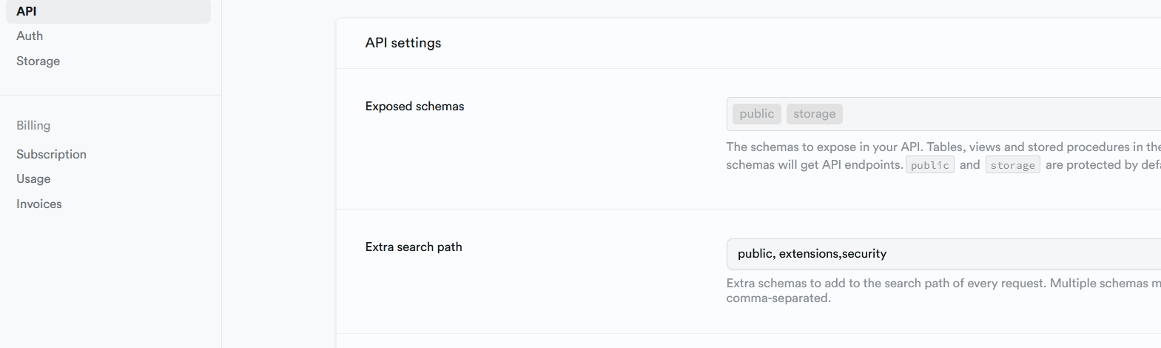Open the Subscription billing page
The height and width of the screenshot is (348, 1161).
pos(51,154)
